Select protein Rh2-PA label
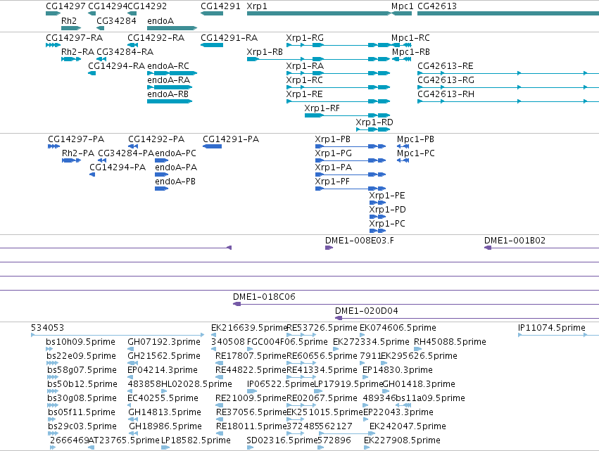 [x=78, y=153]
